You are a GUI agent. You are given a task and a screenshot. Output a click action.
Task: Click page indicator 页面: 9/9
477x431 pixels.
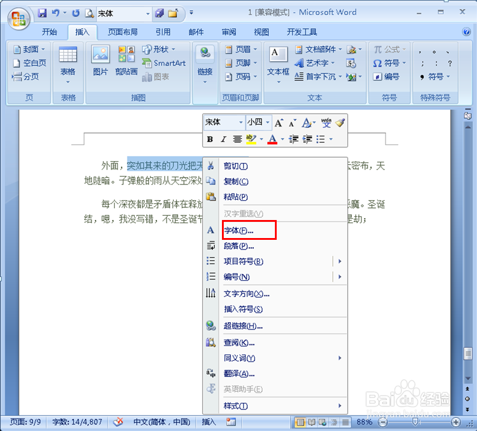point(25,422)
